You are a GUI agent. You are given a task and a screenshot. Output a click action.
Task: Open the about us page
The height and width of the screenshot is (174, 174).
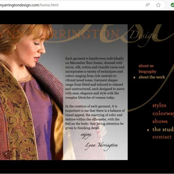146,66
